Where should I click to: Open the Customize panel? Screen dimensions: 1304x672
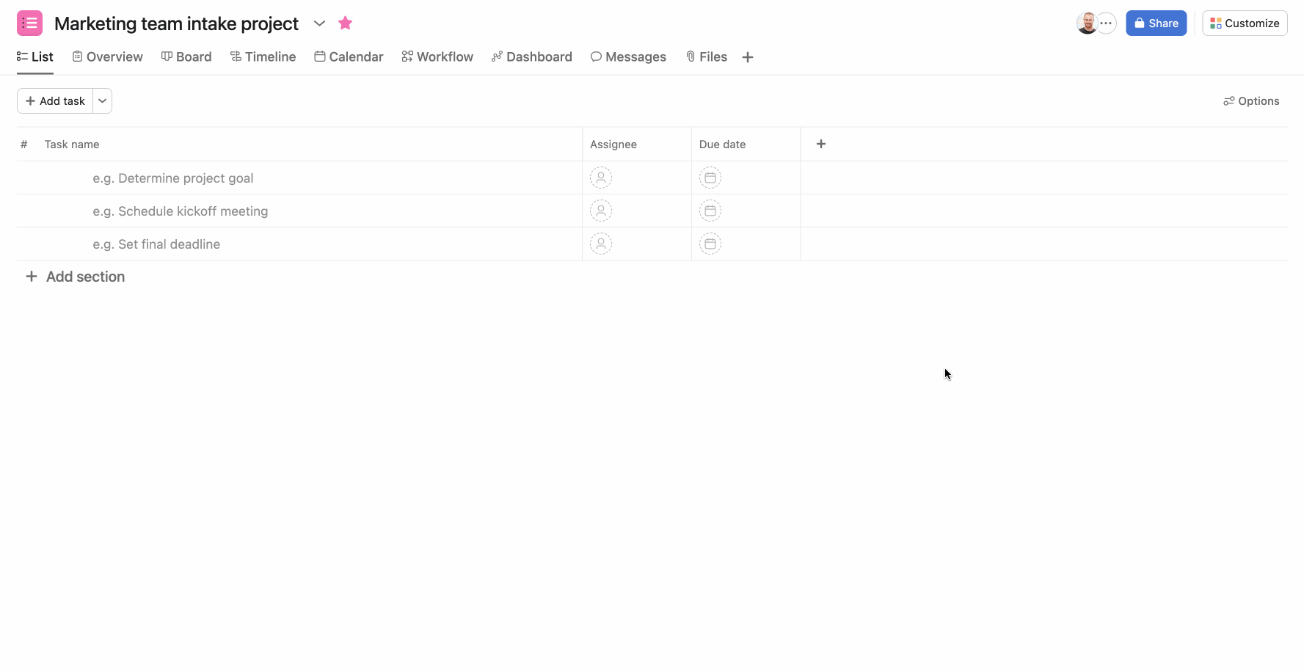click(x=1244, y=23)
